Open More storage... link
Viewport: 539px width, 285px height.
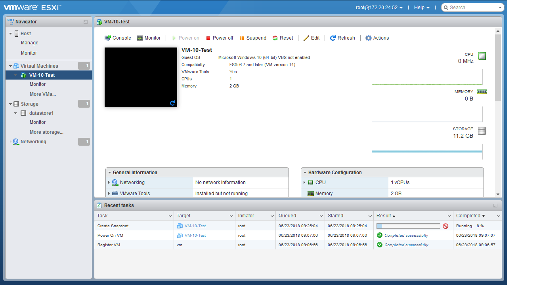pos(46,132)
